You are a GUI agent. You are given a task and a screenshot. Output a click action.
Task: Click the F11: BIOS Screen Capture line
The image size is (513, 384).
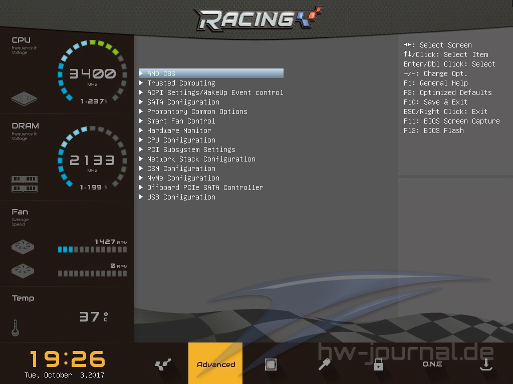pyautogui.click(x=451, y=121)
